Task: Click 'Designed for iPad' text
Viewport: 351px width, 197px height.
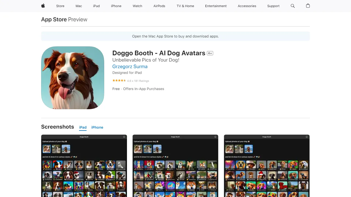Action: tap(127, 73)
